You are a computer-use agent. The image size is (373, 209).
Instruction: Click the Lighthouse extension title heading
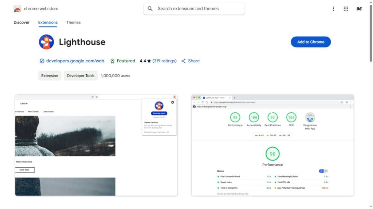[x=82, y=42]
